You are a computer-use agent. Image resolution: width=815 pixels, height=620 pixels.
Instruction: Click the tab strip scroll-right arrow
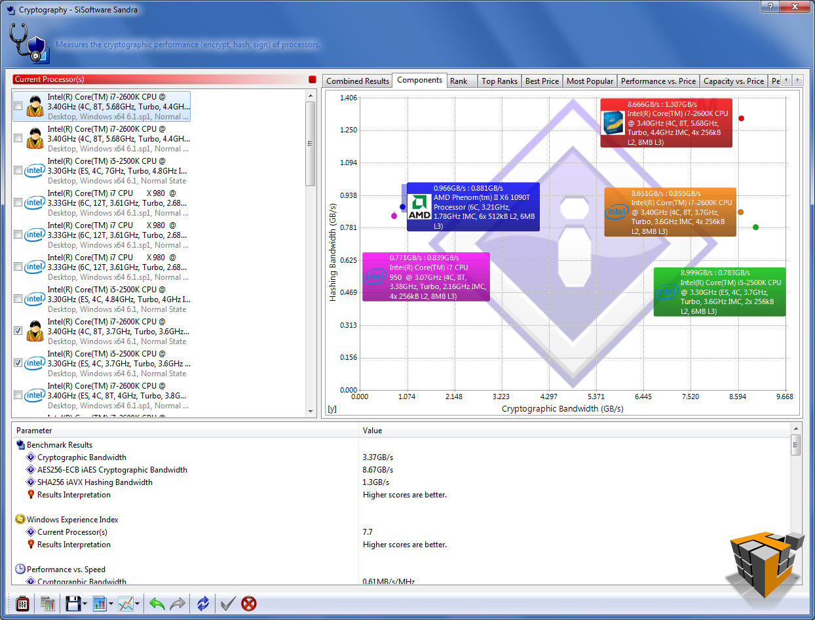(x=797, y=80)
